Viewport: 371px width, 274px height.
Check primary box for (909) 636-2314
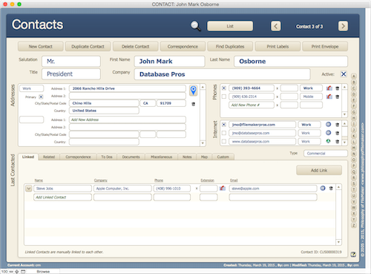[x=224, y=97]
